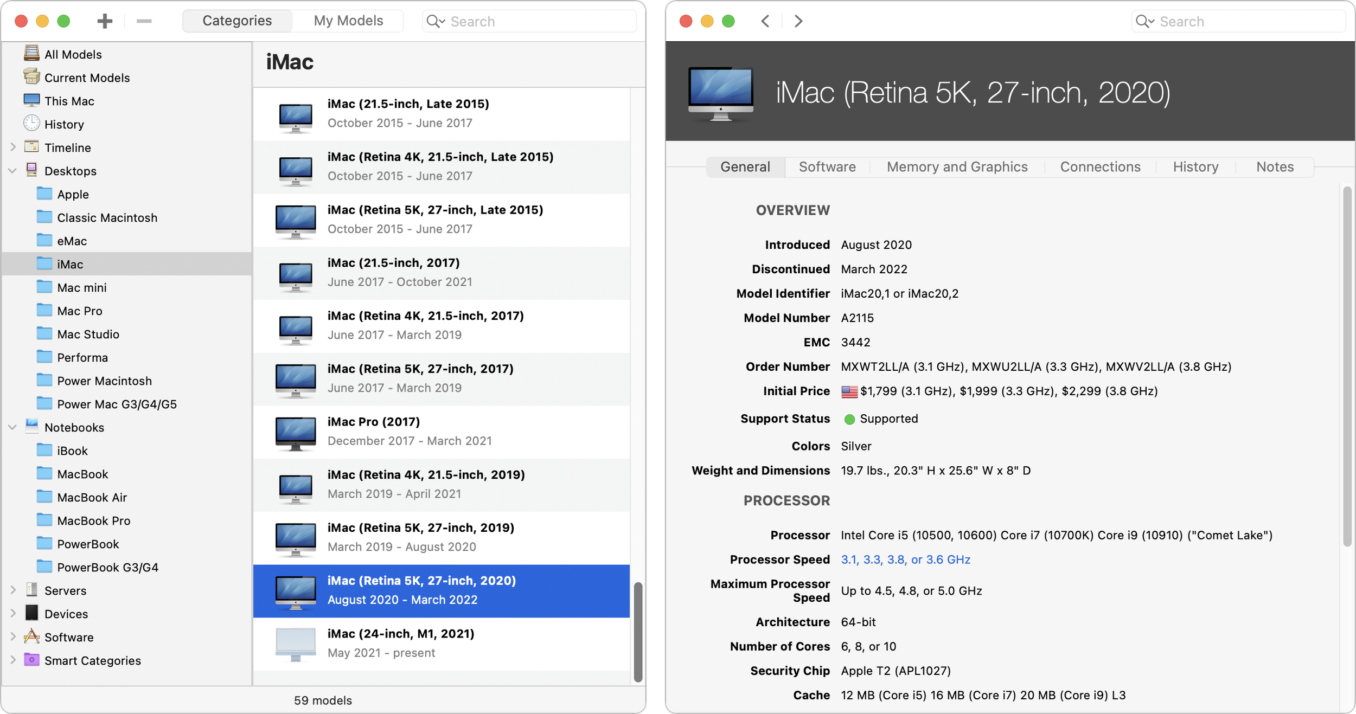Select This Mac in sidebar
The height and width of the screenshot is (714, 1356).
click(69, 101)
